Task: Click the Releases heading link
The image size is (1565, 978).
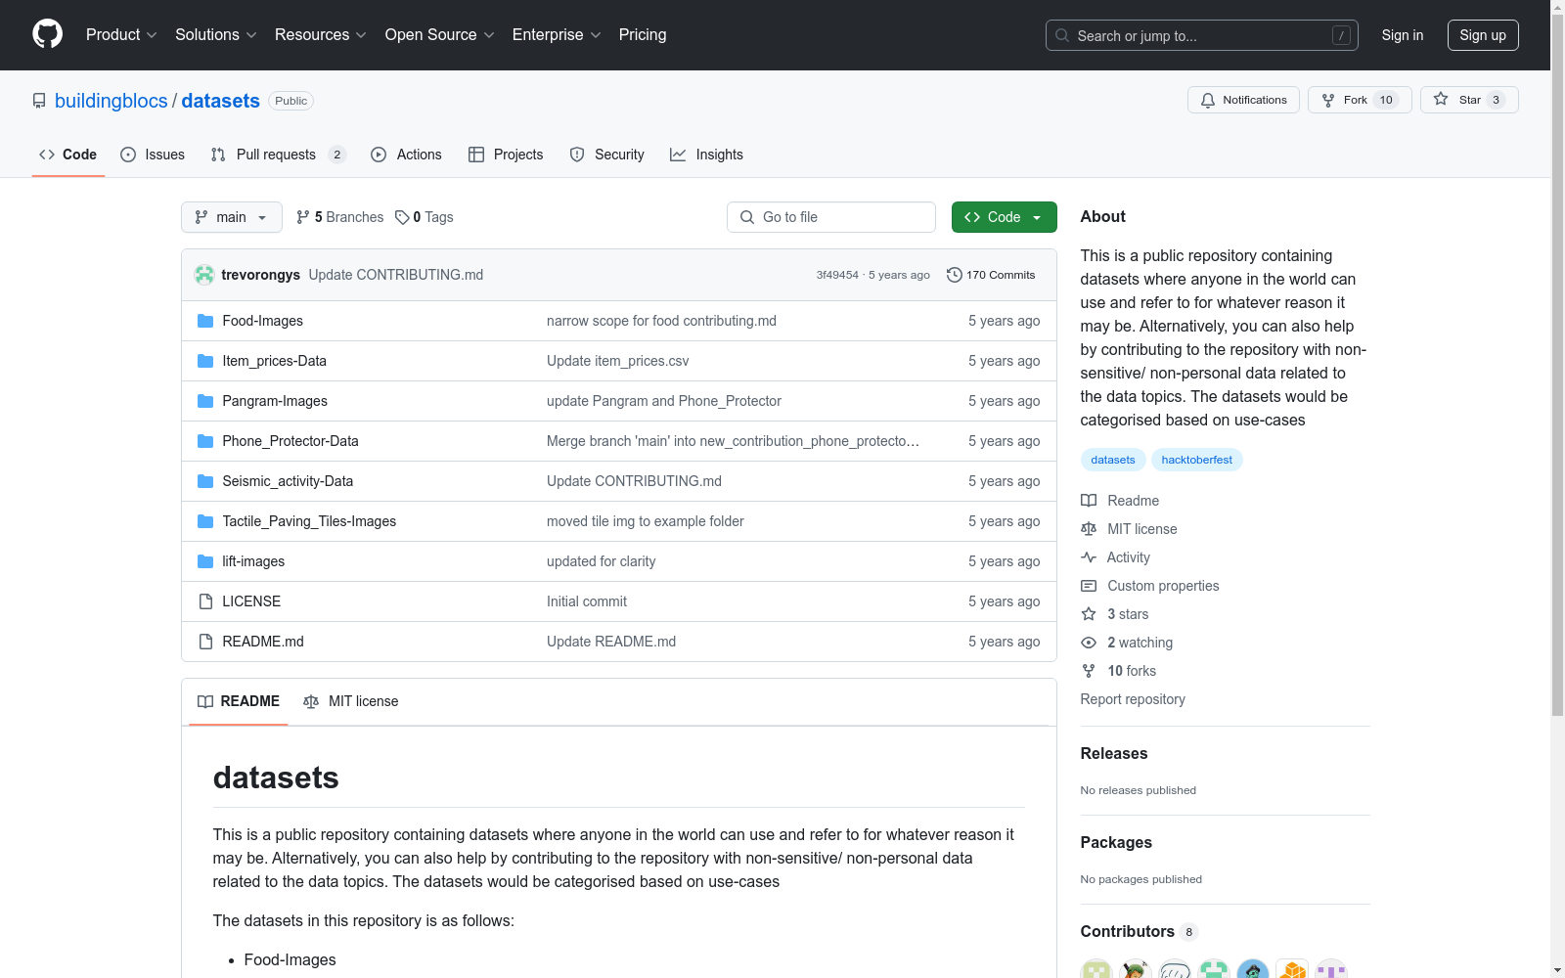Action: [x=1114, y=754]
